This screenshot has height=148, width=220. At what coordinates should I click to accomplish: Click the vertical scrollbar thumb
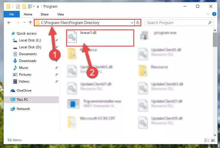(215, 40)
